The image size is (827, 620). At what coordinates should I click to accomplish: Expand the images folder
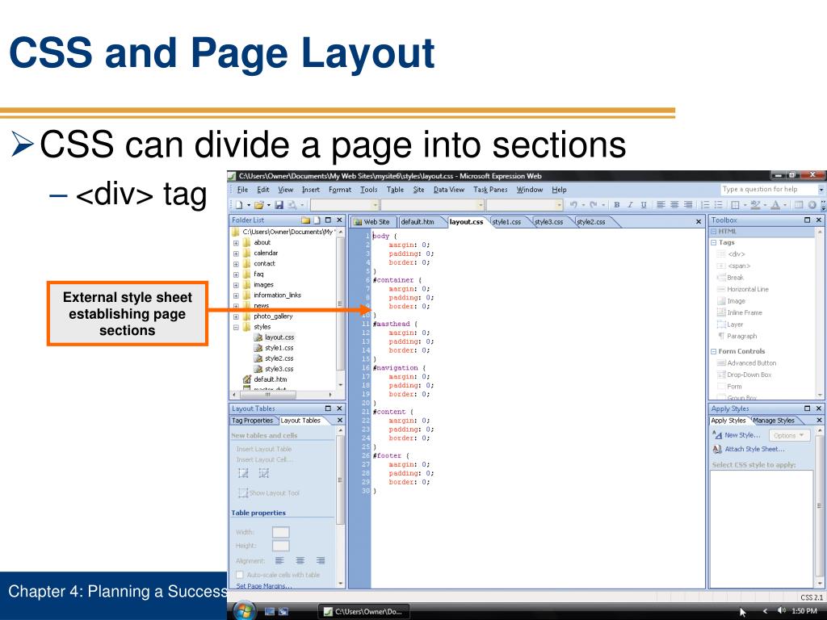[x=237, y=285]
